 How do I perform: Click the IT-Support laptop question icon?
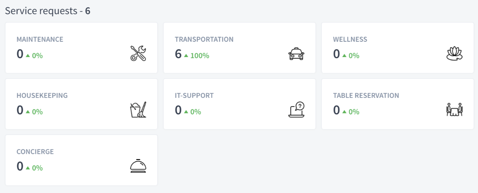[x=296, y=110]
